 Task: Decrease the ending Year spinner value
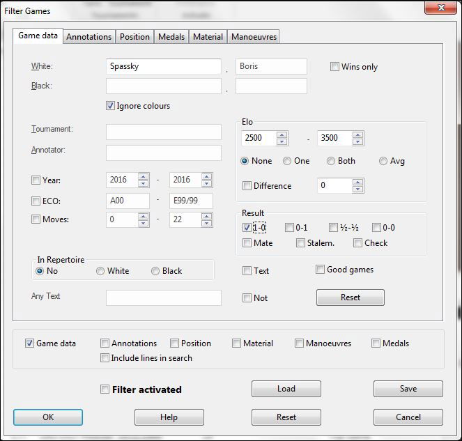pyautogui.click(x=206, y=184)
